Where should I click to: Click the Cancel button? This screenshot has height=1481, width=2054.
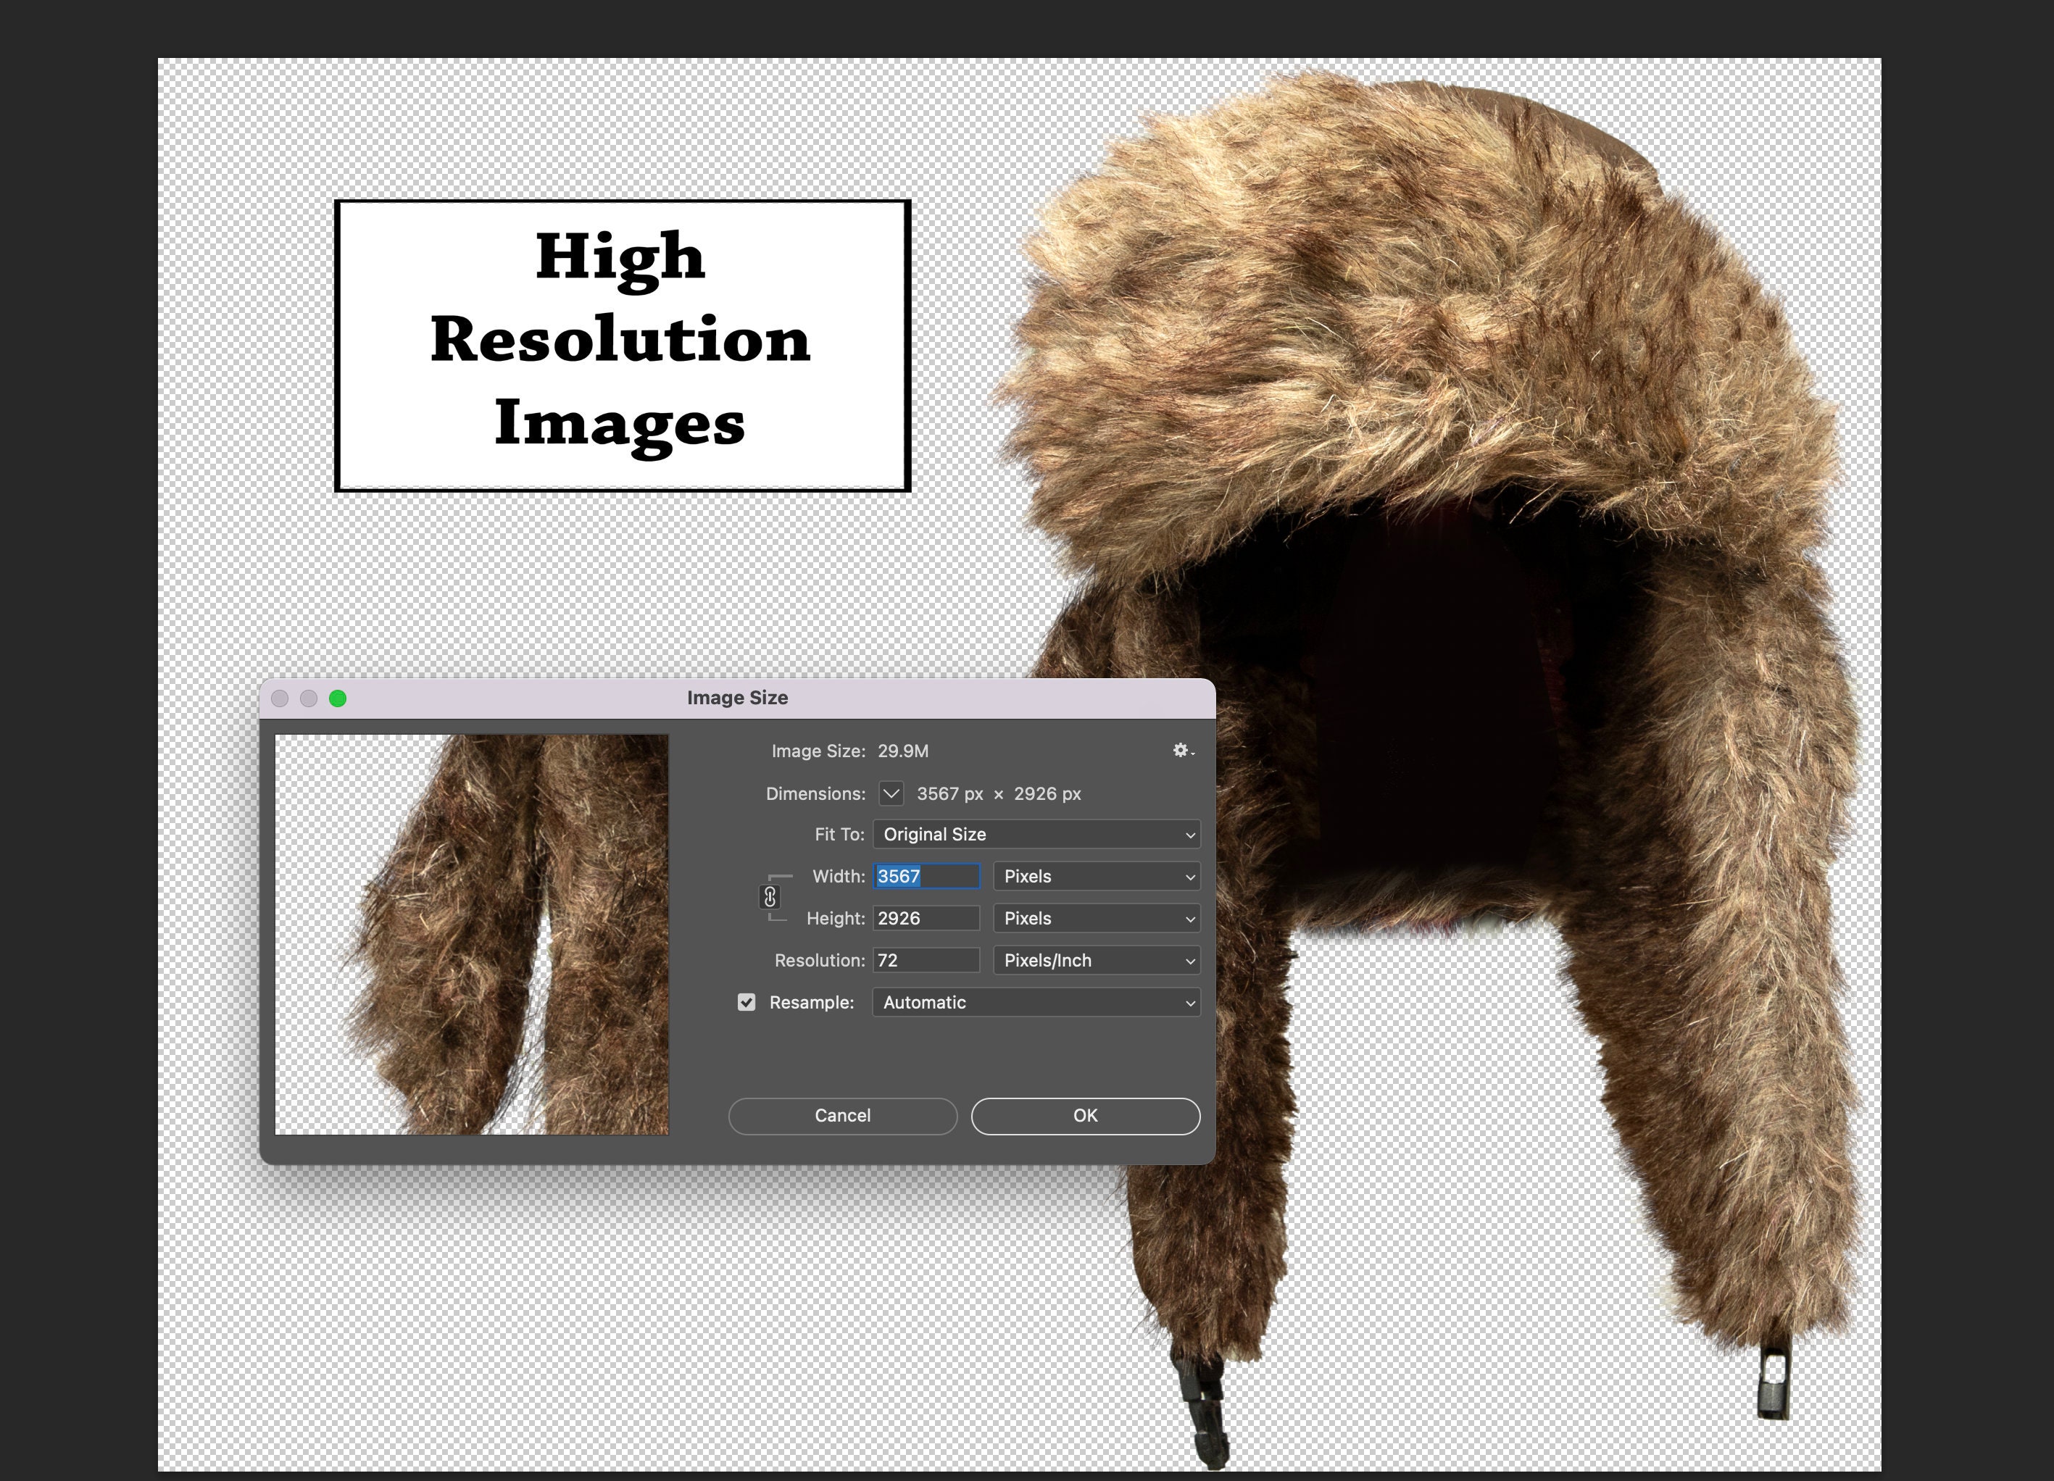(842, 1115)
